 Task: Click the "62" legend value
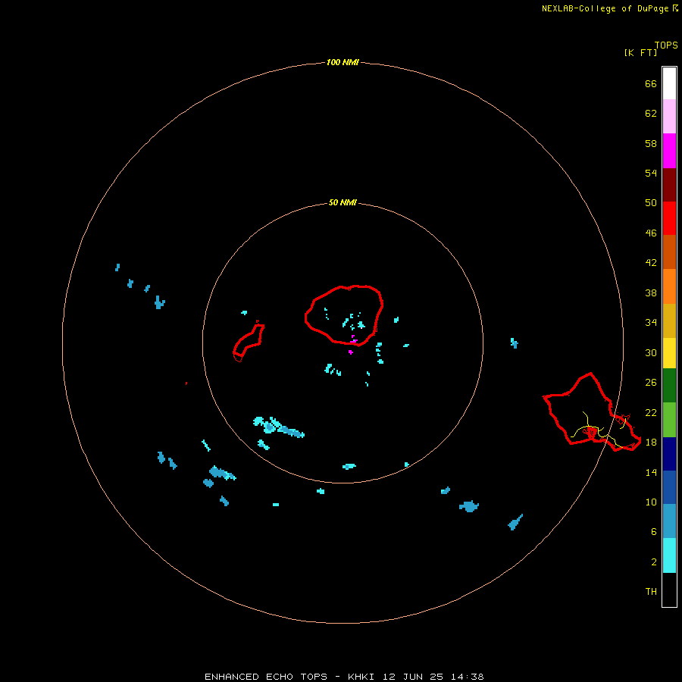coord(651,114)
